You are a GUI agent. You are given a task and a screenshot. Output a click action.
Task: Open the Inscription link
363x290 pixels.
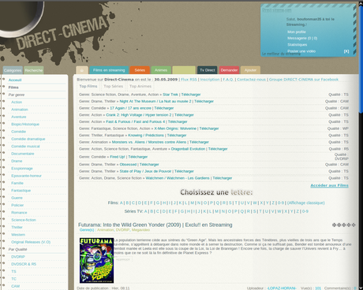210,80
